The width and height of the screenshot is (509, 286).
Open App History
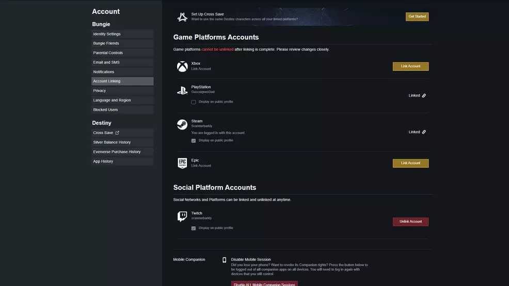[122, 161]
